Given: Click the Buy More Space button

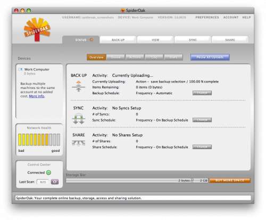Looking at the screenshot, I should 230,181.
